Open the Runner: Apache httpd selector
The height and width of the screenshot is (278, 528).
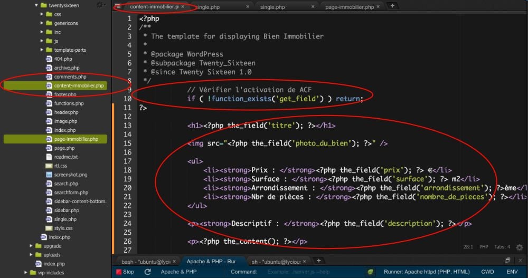tap(427, 272)
